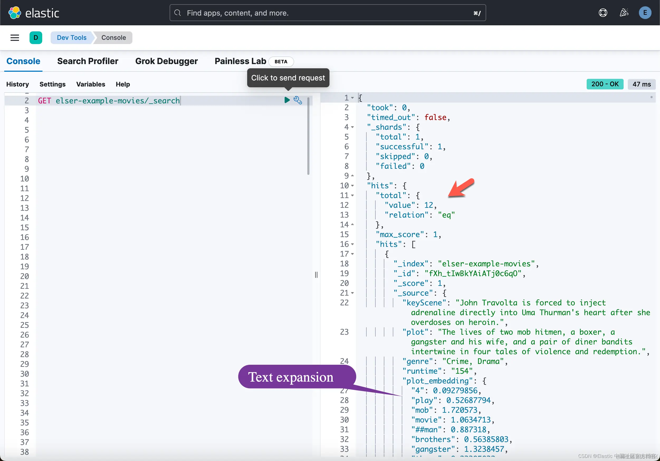Open the History link

tap(17, 84)
